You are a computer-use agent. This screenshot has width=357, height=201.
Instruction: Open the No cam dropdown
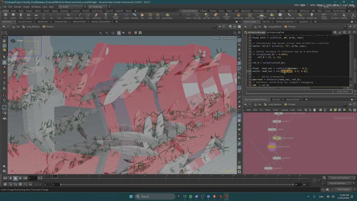tap(230, 39)
